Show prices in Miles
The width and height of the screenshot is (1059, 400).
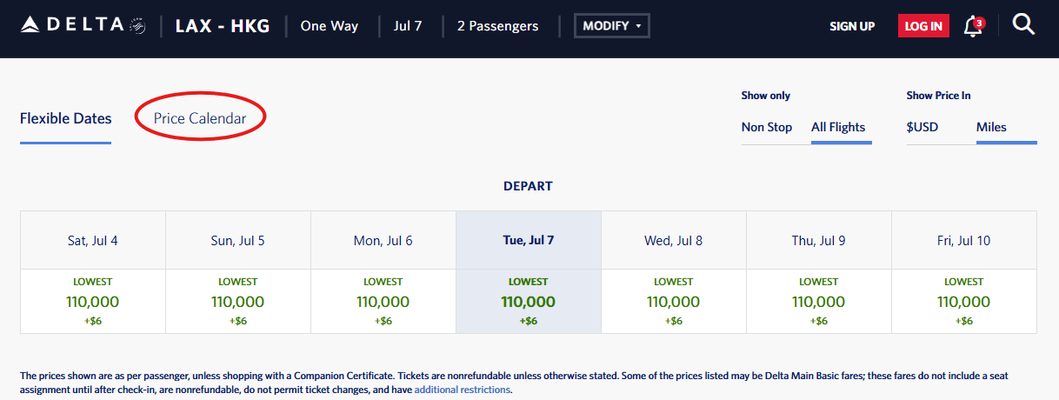(x=991, y=127)
